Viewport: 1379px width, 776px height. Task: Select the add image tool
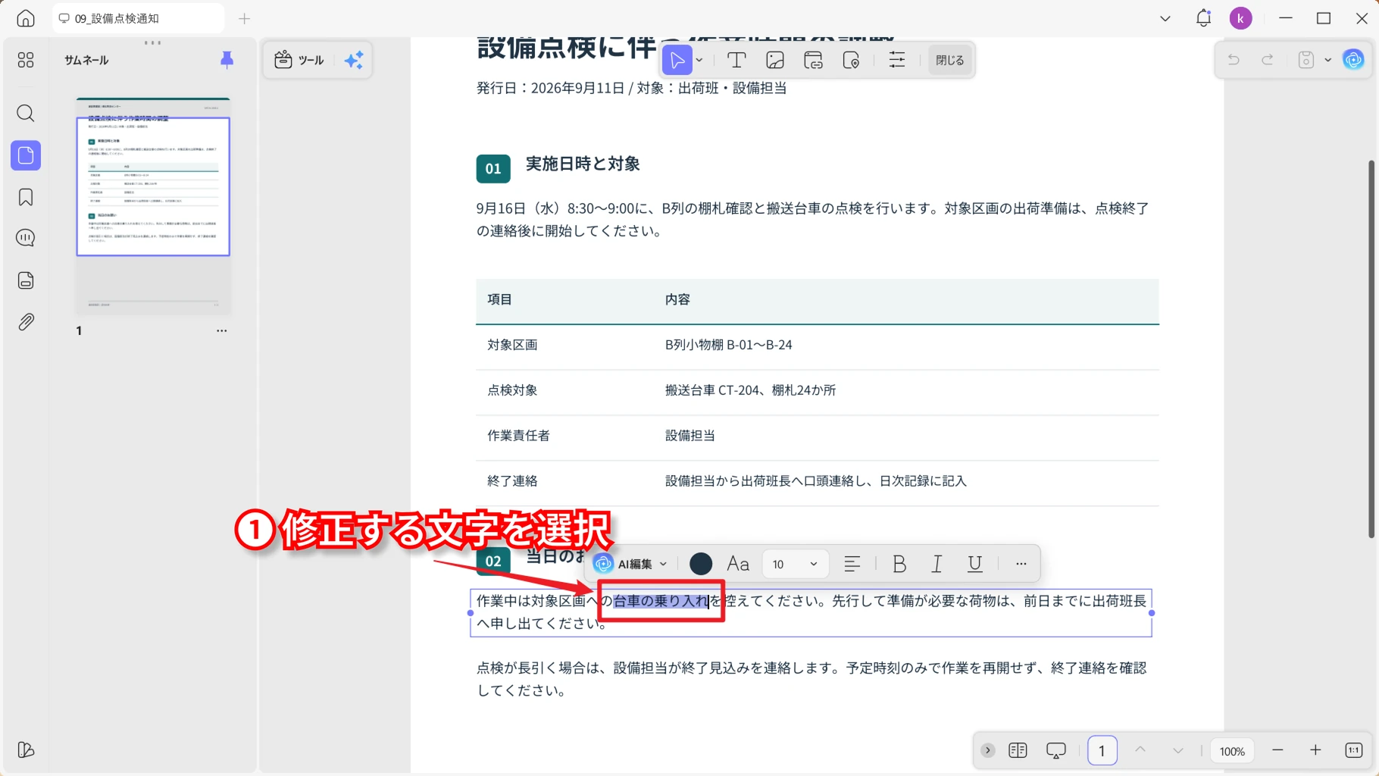coord(775,60)
